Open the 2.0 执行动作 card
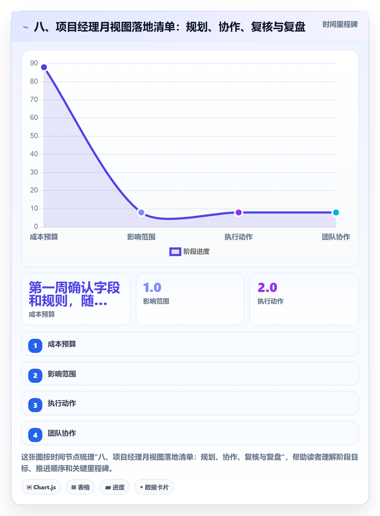Image resolution: width=380 pixels, height=516 pixels. point(304,299)
